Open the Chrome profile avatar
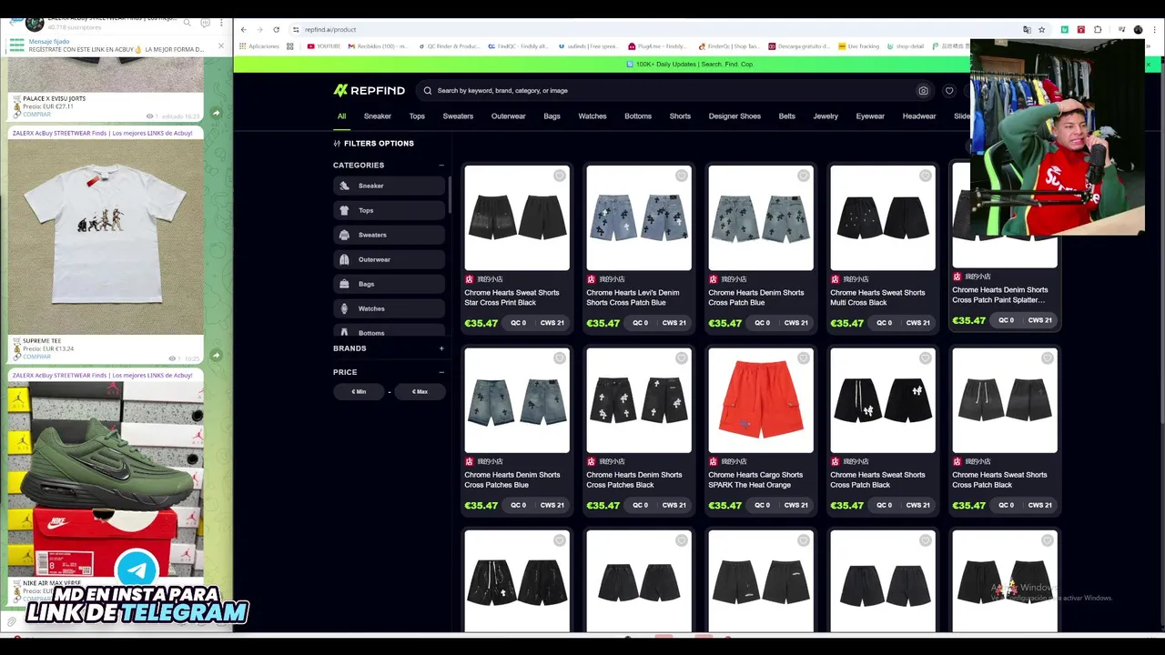This screenshot has width=1165, height=655. pos(1138,29)
